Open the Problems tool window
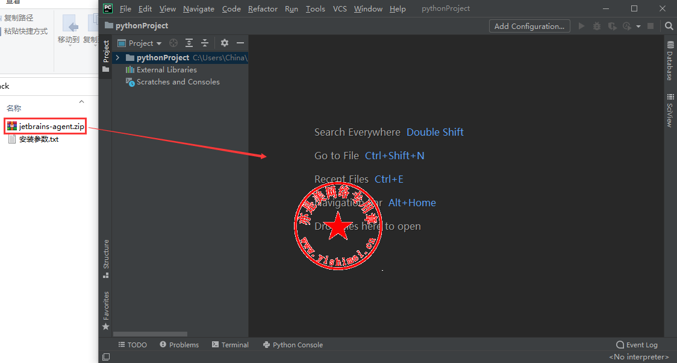Viewport: 677px width, 363px height. click(x=179, y=345)
